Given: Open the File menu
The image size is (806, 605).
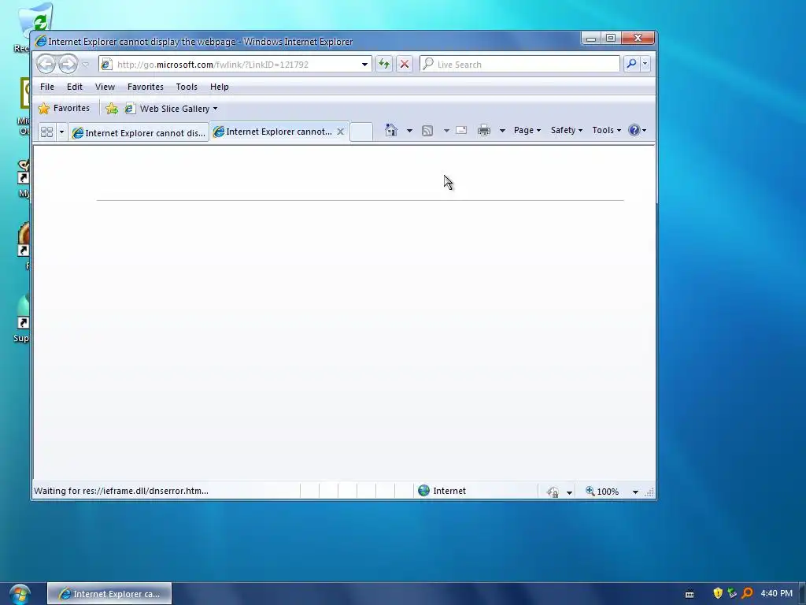Looking at the screenshot, I should click(47, 87).
